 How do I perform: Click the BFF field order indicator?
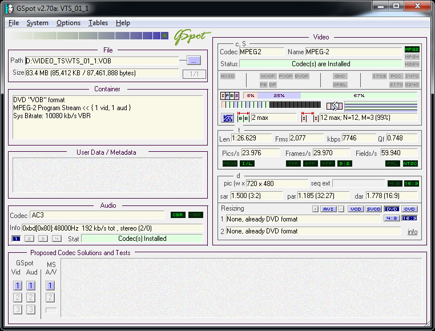(x=310, y=163)
